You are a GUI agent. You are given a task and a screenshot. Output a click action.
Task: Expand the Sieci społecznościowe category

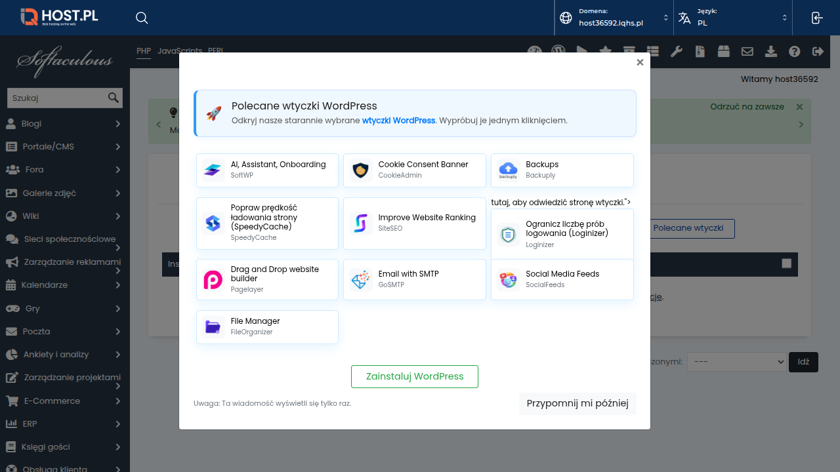point(118,248)
